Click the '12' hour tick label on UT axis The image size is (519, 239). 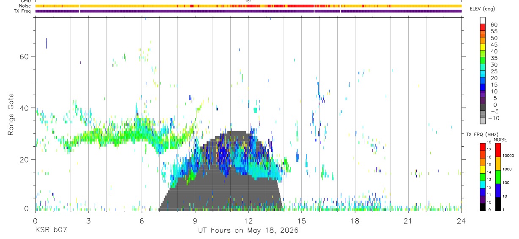248,220
